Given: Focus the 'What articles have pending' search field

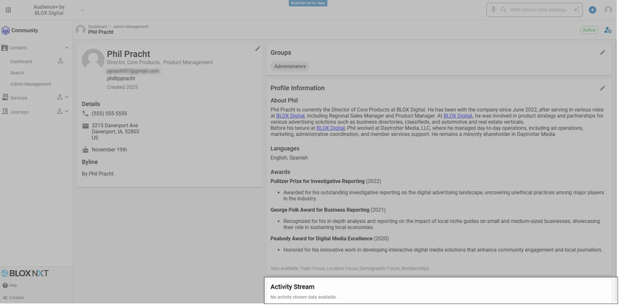Looking at the screenshot, I should pyautogui.click(x=539, y=9).
